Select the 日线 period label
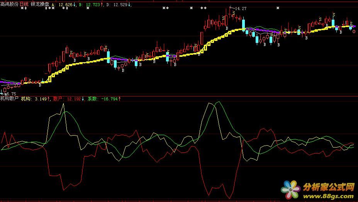The width and height of the screenshot is (358, 202). [24, 4]
